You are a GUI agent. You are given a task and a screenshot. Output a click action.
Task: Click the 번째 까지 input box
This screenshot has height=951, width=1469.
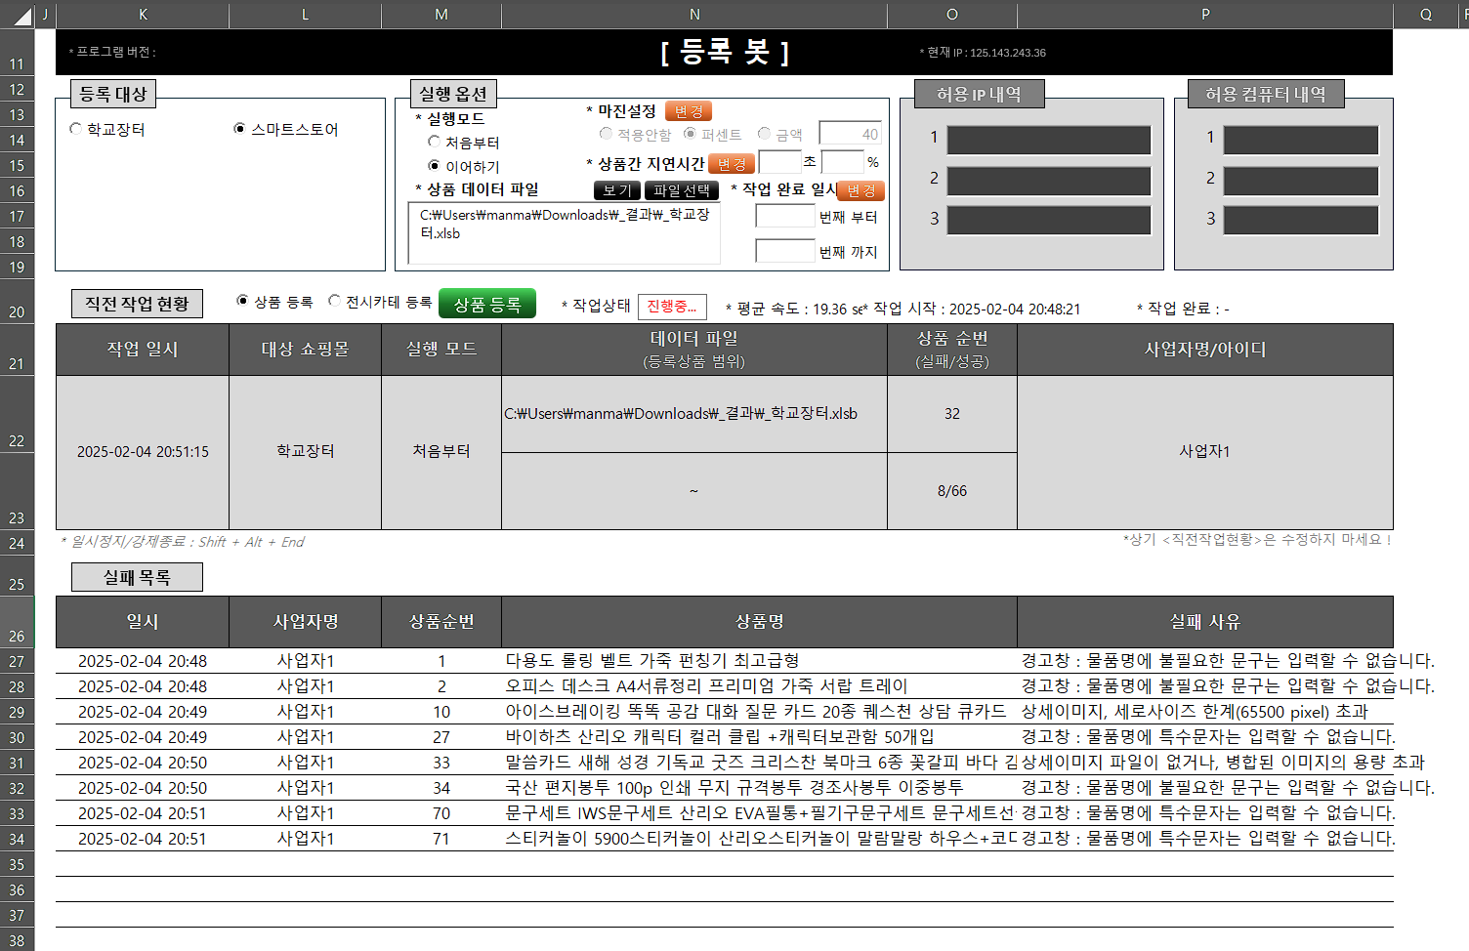[784, 252]
